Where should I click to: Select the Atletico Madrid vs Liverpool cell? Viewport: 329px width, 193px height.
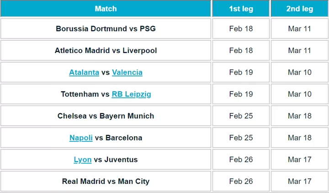(x=106, y=50)
